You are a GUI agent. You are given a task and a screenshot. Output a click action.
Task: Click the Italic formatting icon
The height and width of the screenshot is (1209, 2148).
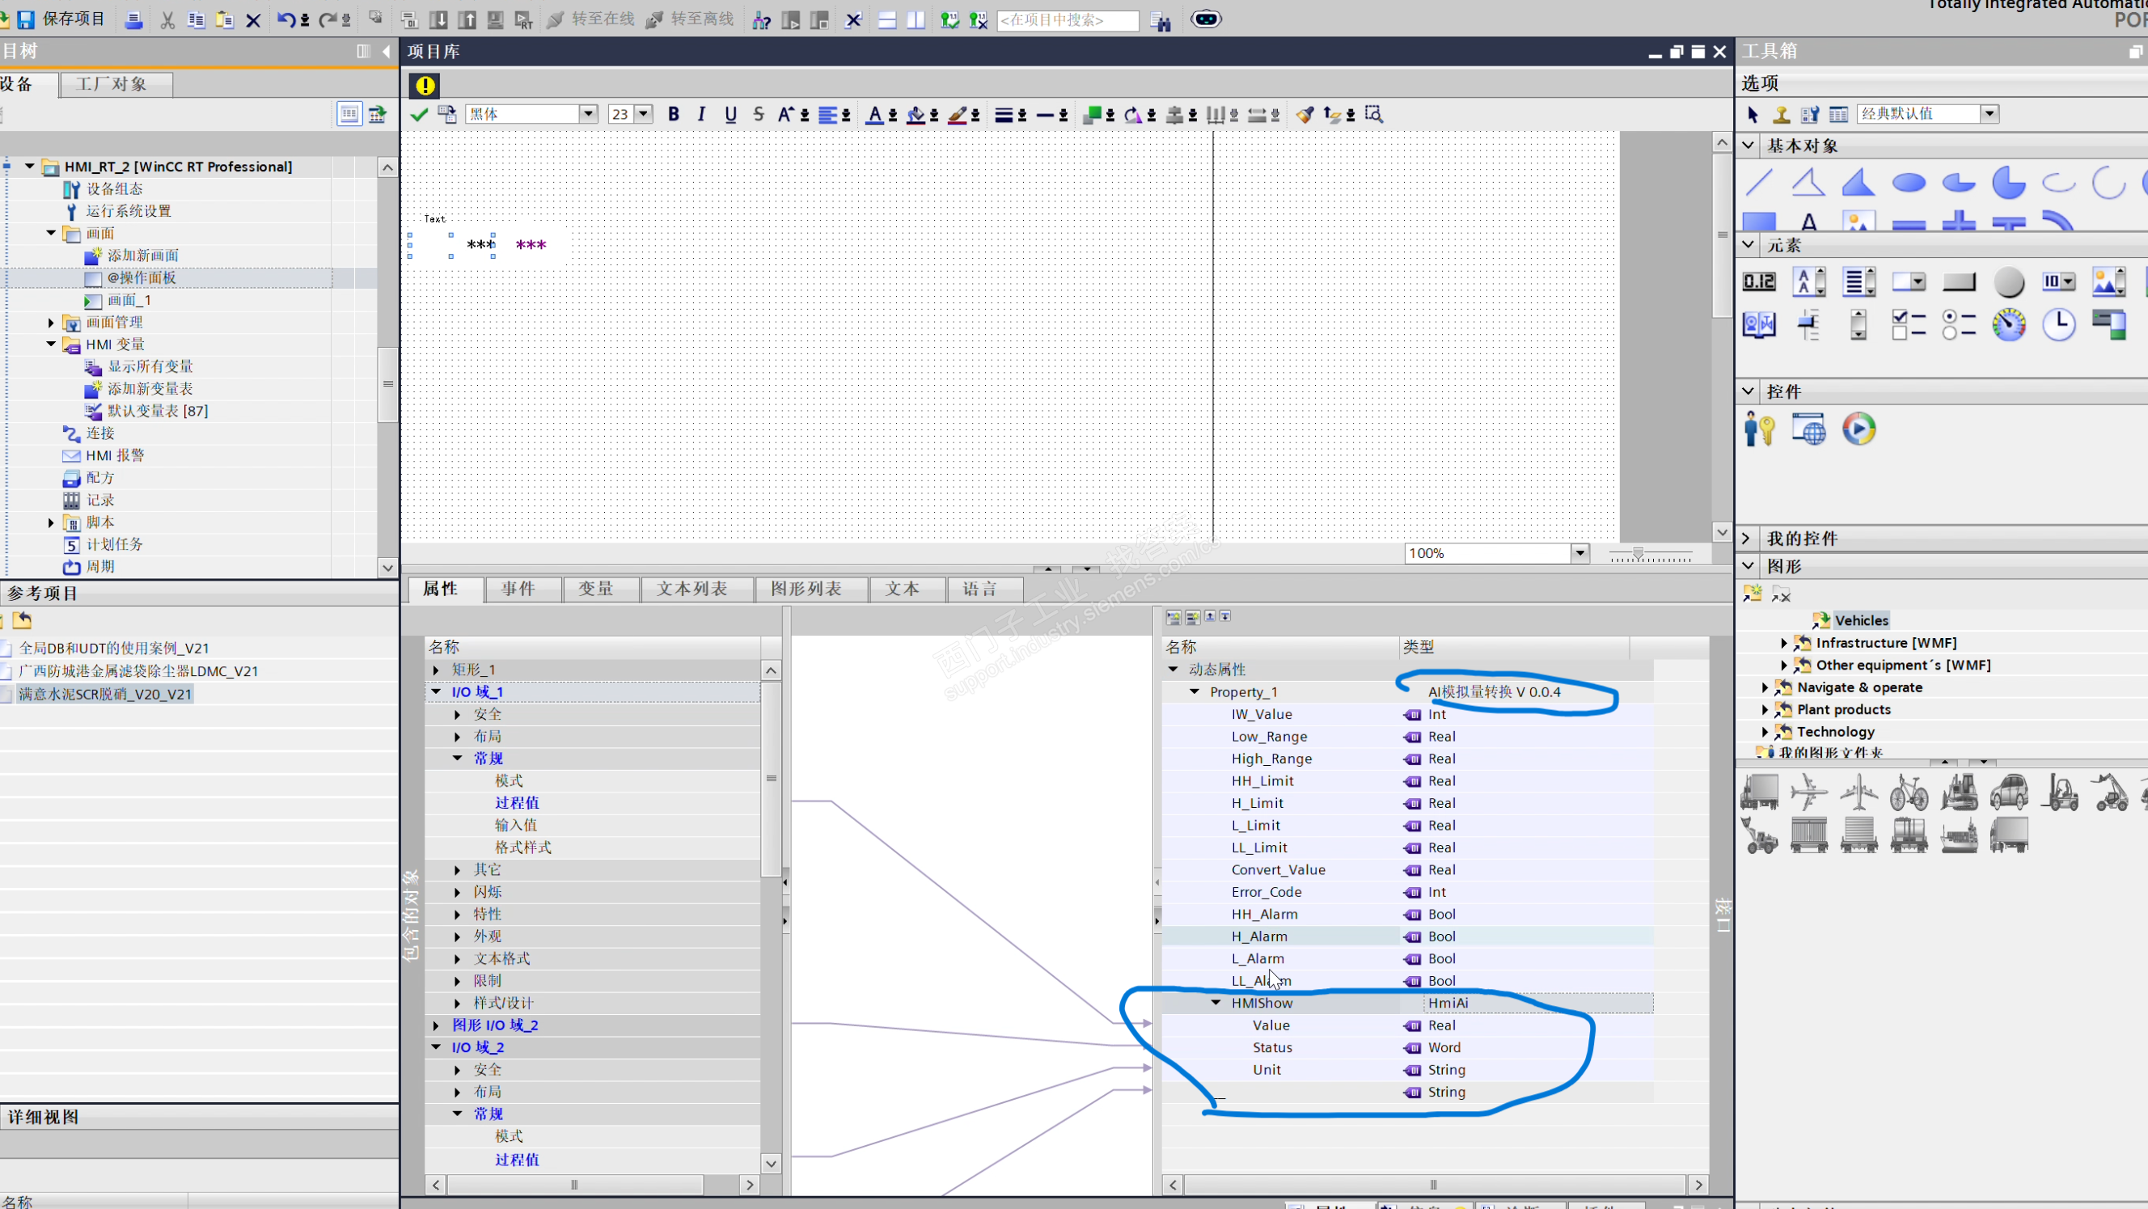tap(701, 114)
